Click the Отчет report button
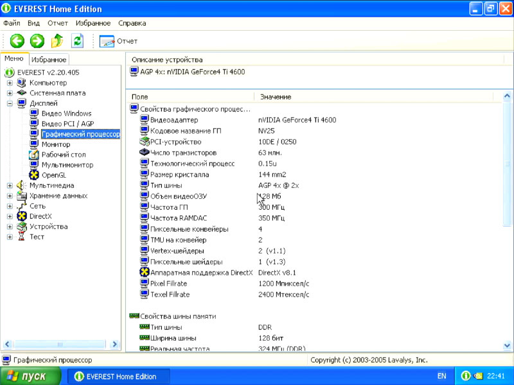Viewport: 514px width, 385px height. [119, 41]
